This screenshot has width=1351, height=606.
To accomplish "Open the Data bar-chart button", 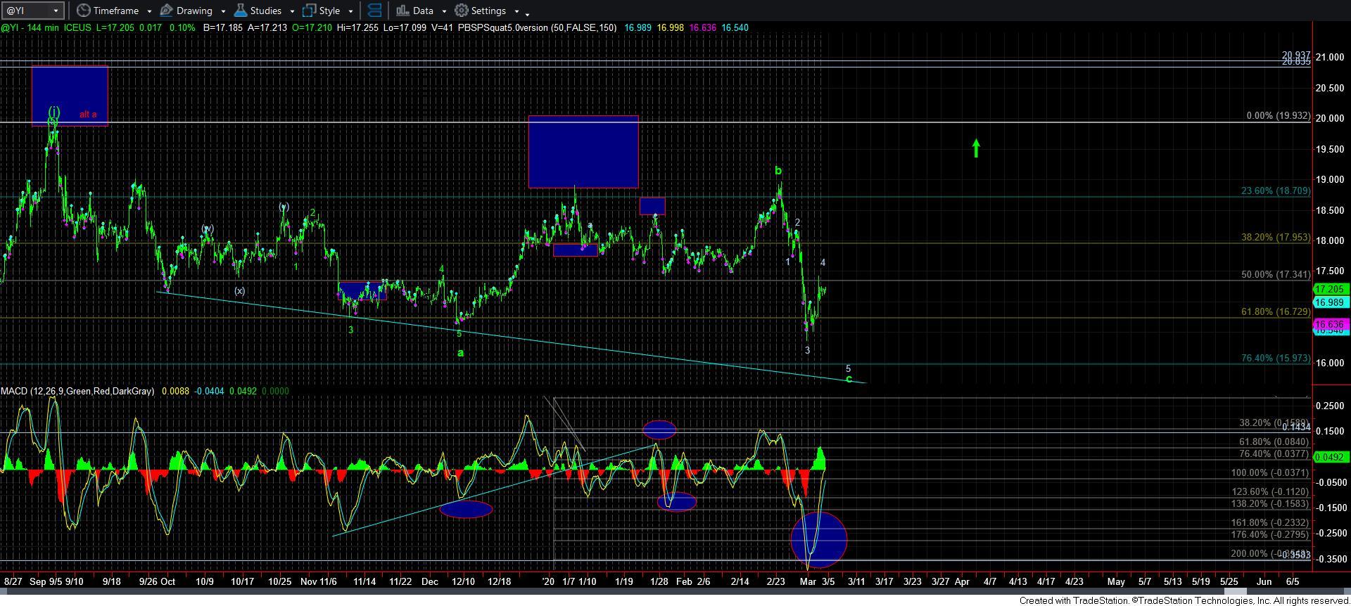I will (414, 11).
